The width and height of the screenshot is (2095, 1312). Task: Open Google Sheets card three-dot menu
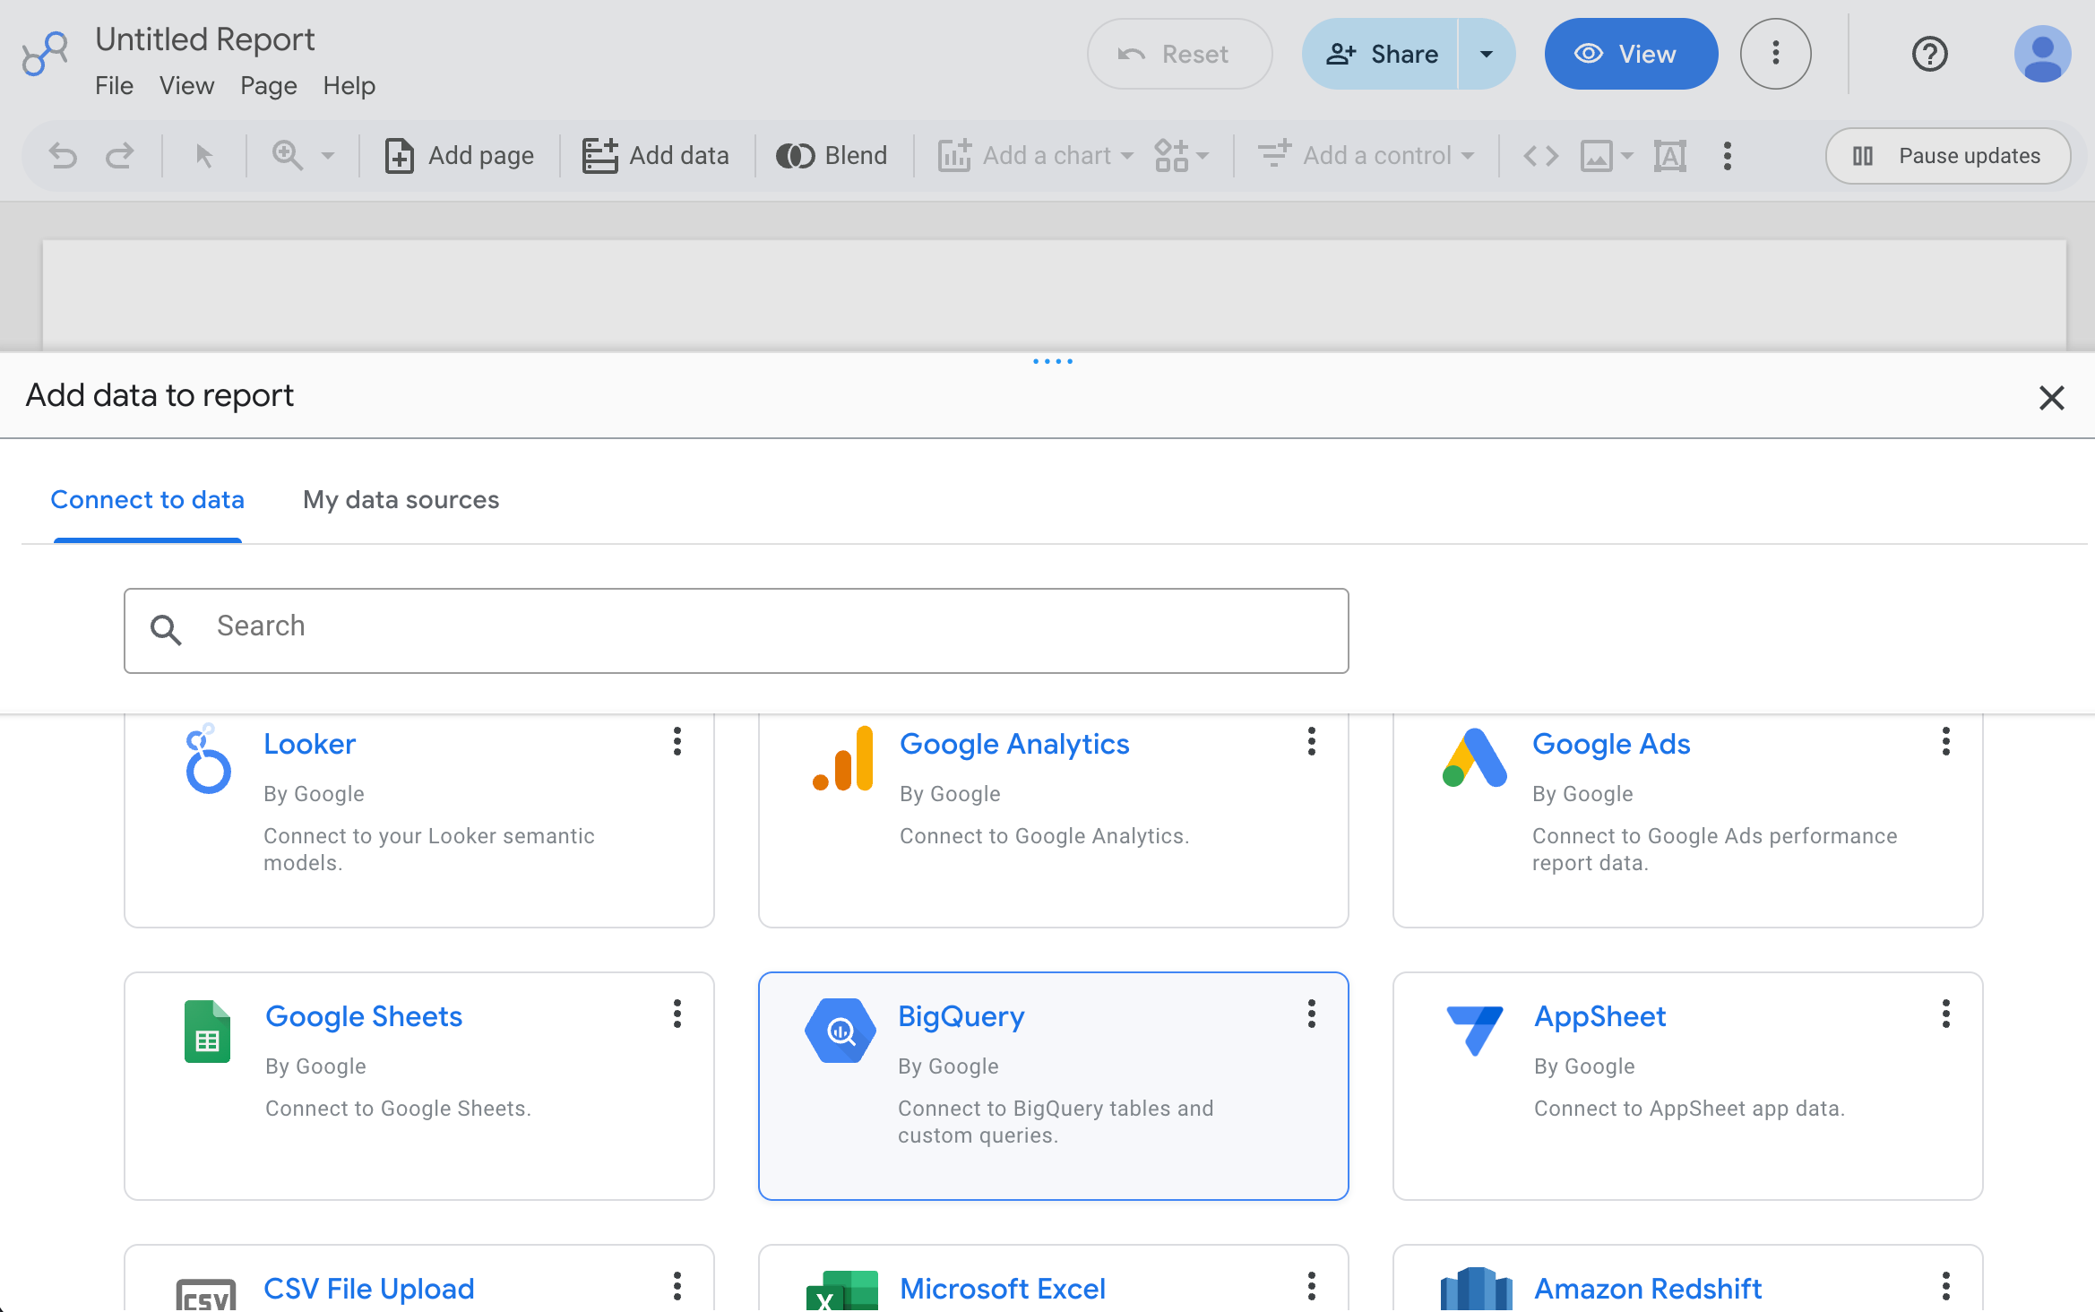pyautogui.click(x=677, y=1014)
